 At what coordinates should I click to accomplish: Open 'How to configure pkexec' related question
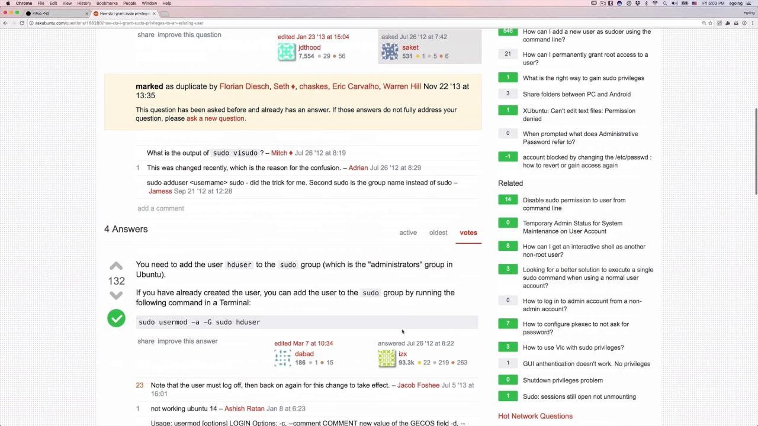(x=576, y=328)
